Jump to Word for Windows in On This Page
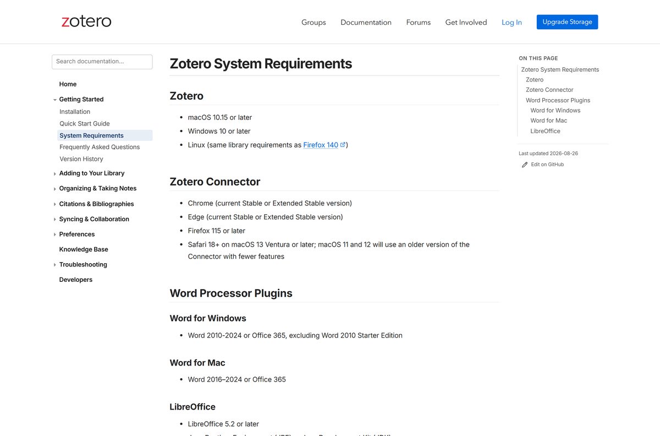This screenshot has width=660, height=436. [555, 111]
